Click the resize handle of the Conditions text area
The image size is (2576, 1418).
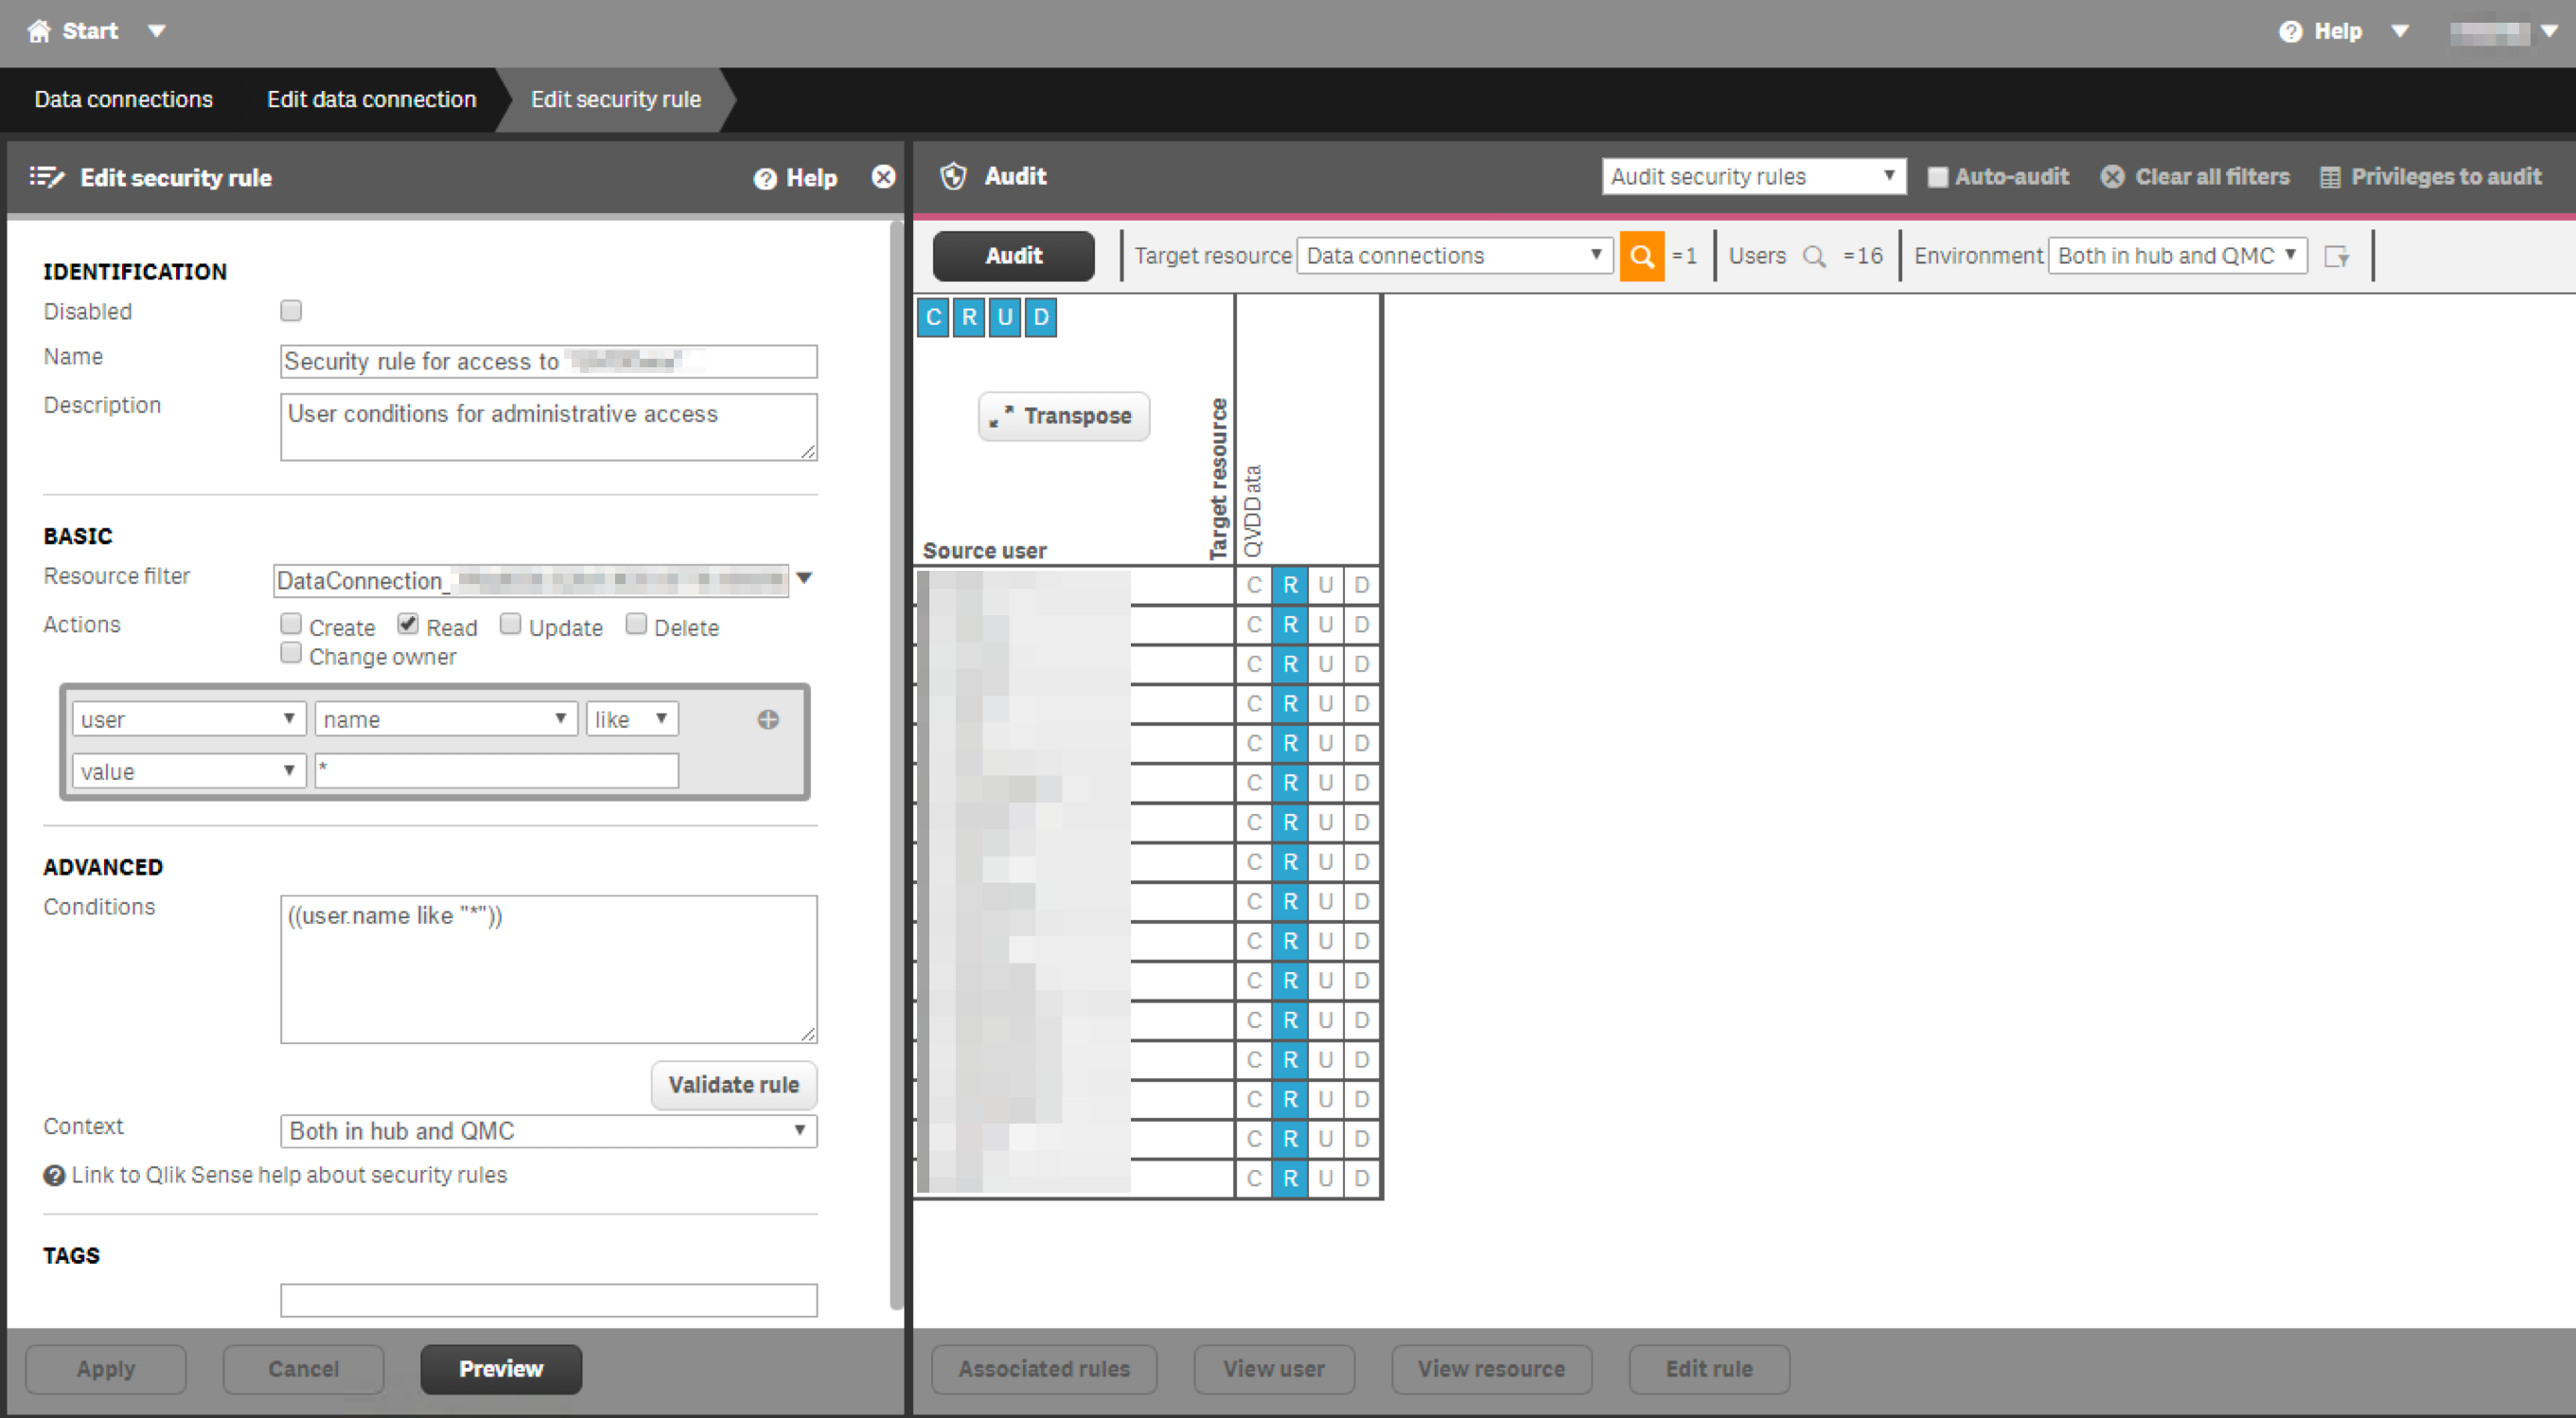coord(808,1034)
